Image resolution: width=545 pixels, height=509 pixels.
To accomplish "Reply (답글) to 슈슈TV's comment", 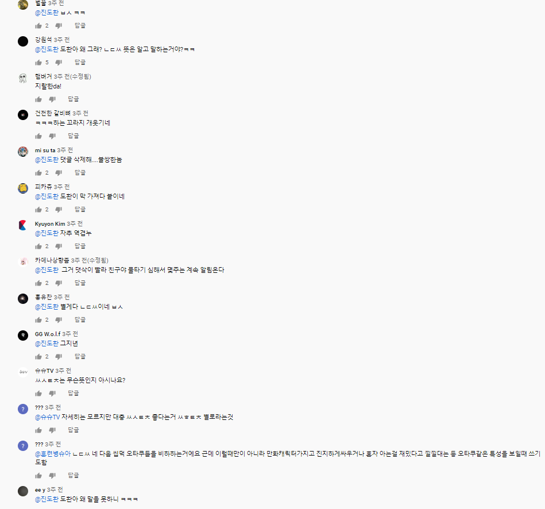I will (x=73, y=393).
